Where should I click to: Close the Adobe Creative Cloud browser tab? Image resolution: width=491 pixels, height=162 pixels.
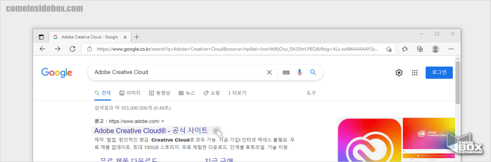125,37
